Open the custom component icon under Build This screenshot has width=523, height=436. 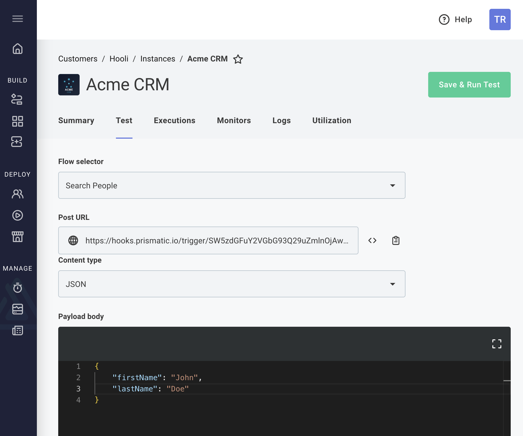click(18, 142)
